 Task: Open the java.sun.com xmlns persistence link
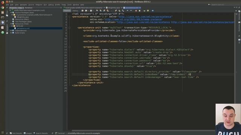[x=145, y=16]
